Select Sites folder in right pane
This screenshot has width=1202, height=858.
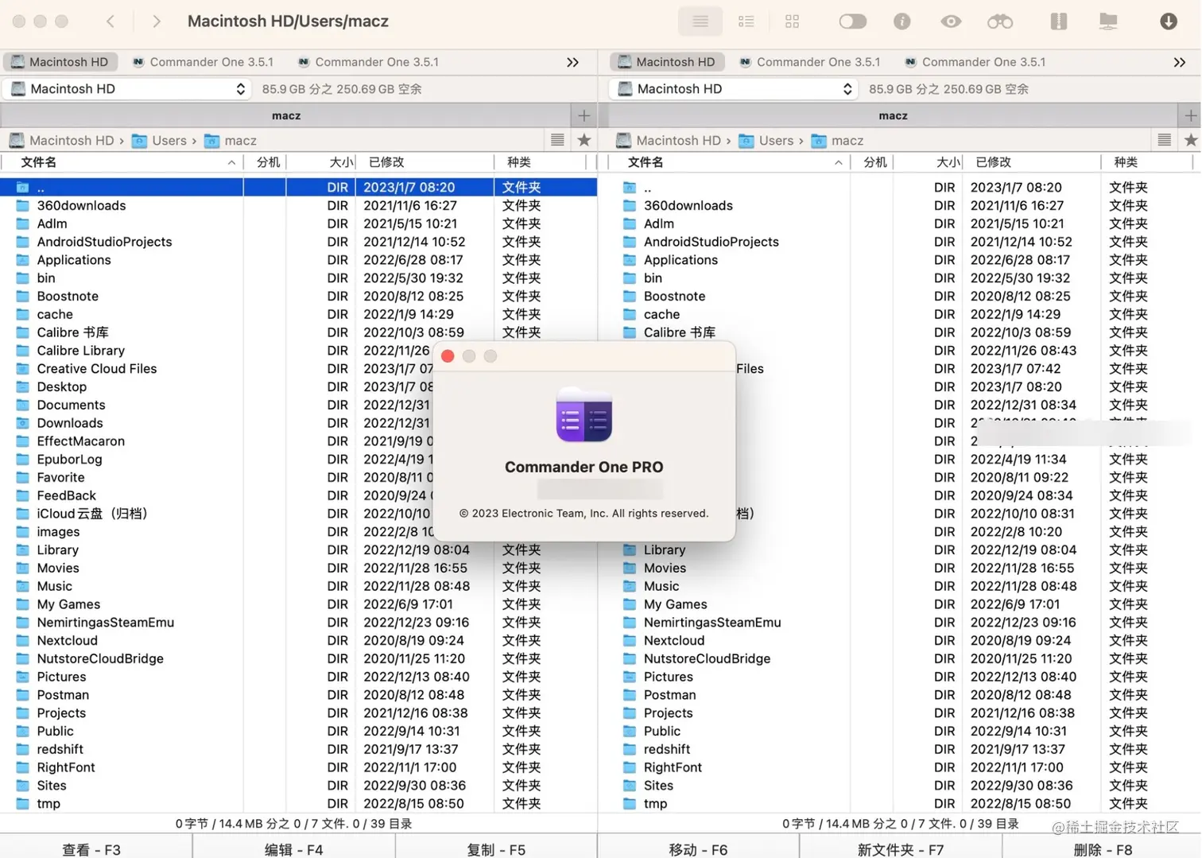[901, 786]
